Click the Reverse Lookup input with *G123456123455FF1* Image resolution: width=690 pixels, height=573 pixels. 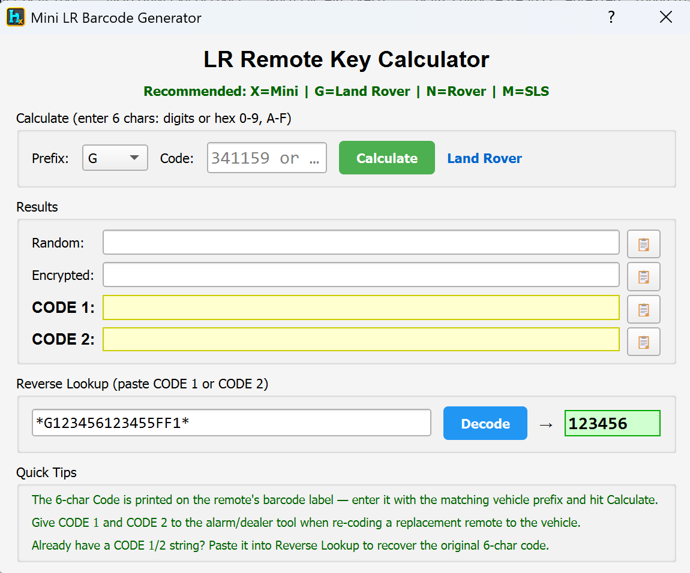[232, 423]
